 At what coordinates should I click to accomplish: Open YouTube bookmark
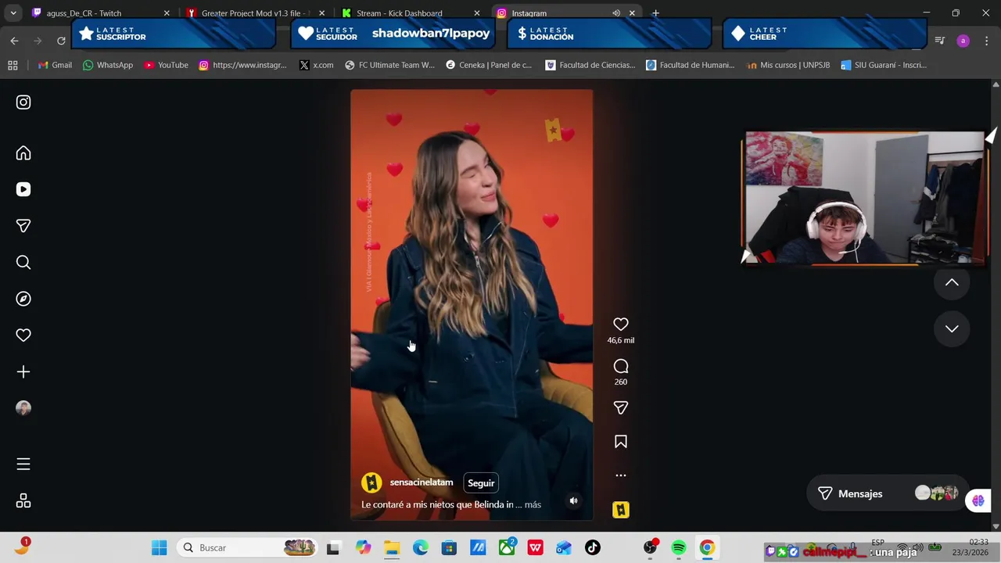point(166,65)
